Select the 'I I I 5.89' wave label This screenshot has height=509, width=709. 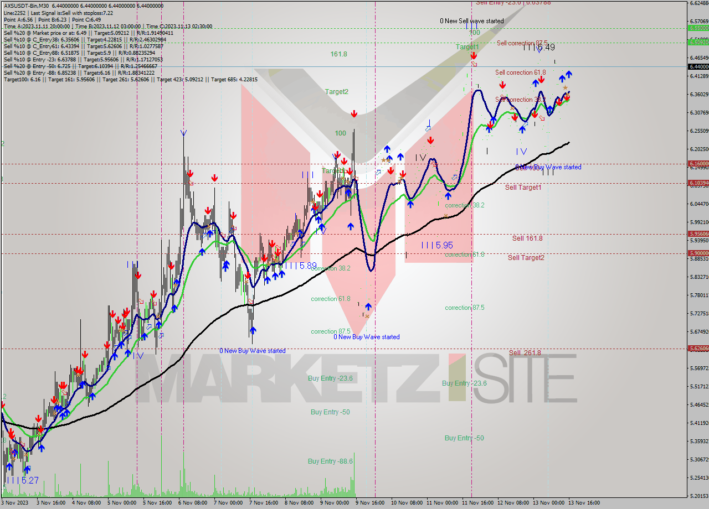[x=301, y=266]
